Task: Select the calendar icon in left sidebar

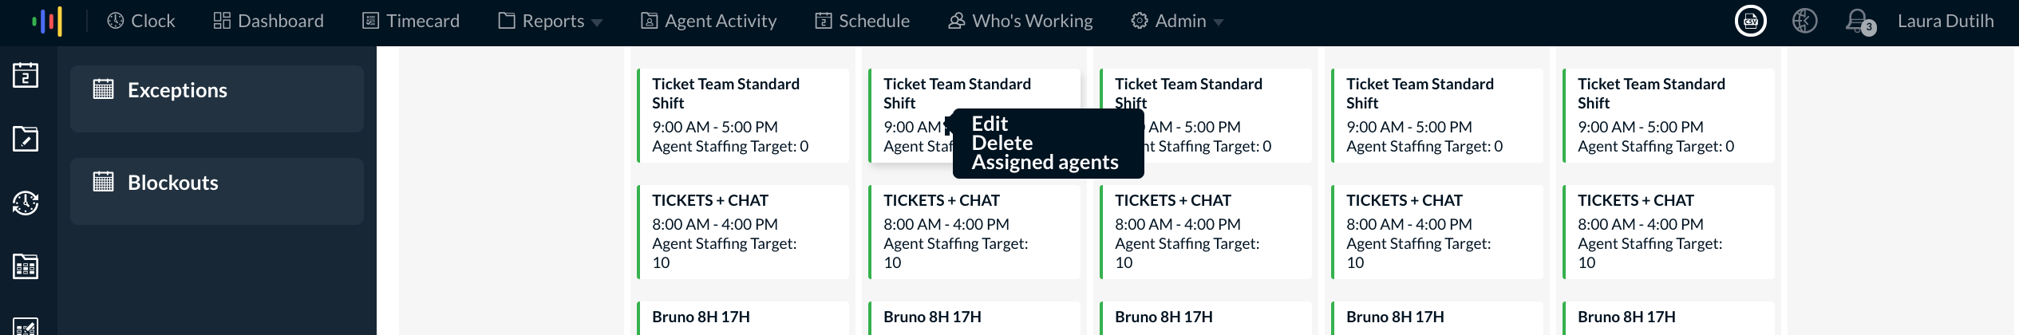Action: coord(26,75)
